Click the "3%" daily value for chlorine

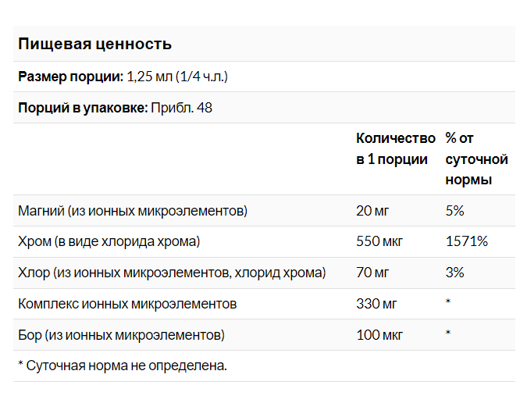coord(455,273)
